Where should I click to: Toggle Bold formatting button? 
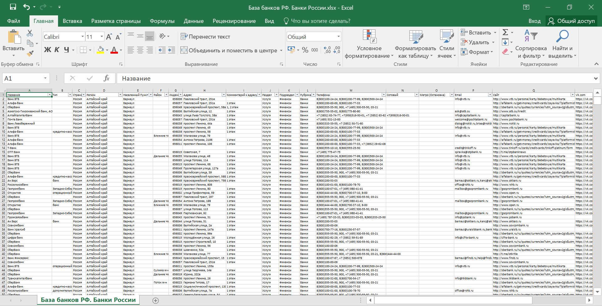tap(47, 50)
